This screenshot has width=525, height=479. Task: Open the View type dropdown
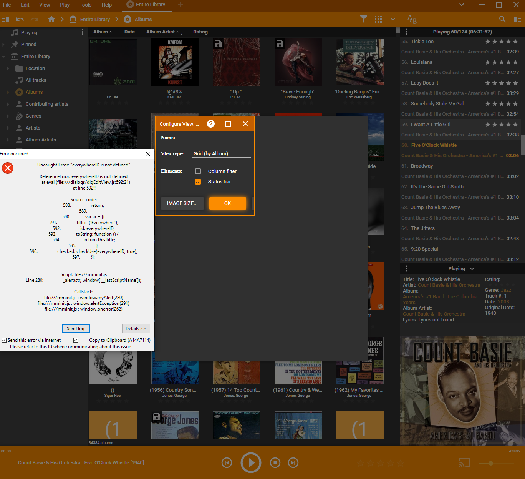click(x=222, y=154)
